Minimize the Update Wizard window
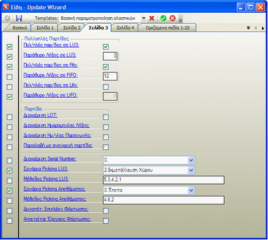 tap(241, 7)
